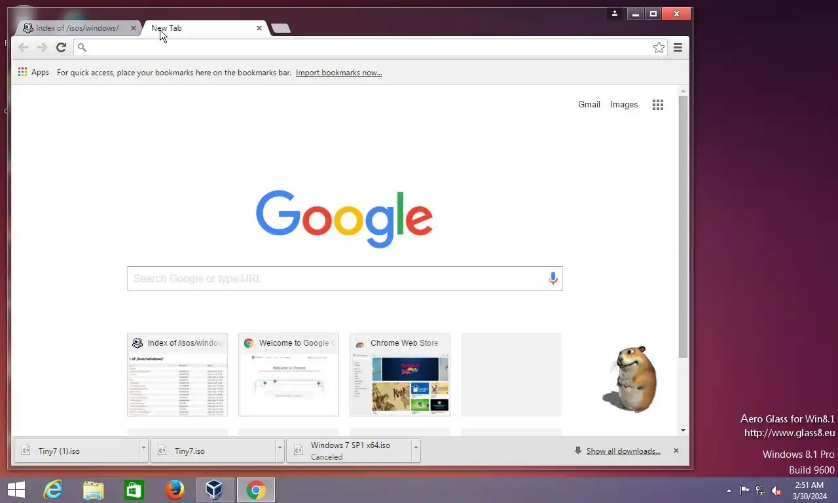The height and width of the screenshot is (503, 838).
Task: Start voice search with microphone icon
Action: click(x=553, y=278)
